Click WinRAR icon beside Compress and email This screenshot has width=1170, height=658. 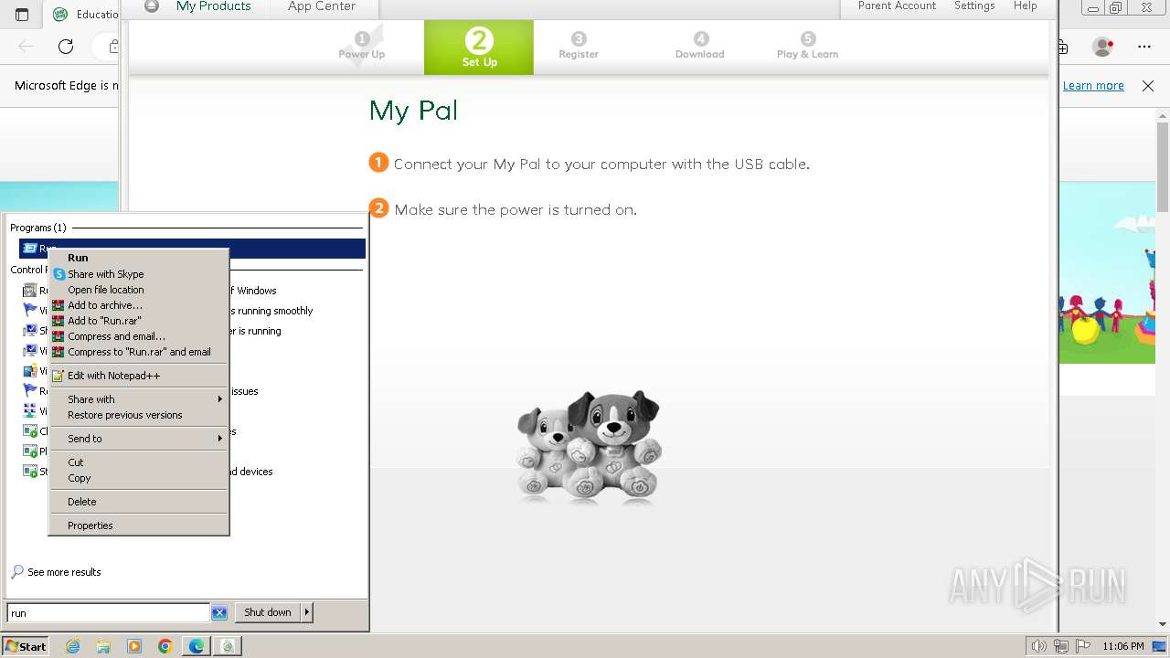tap(58, 336)
